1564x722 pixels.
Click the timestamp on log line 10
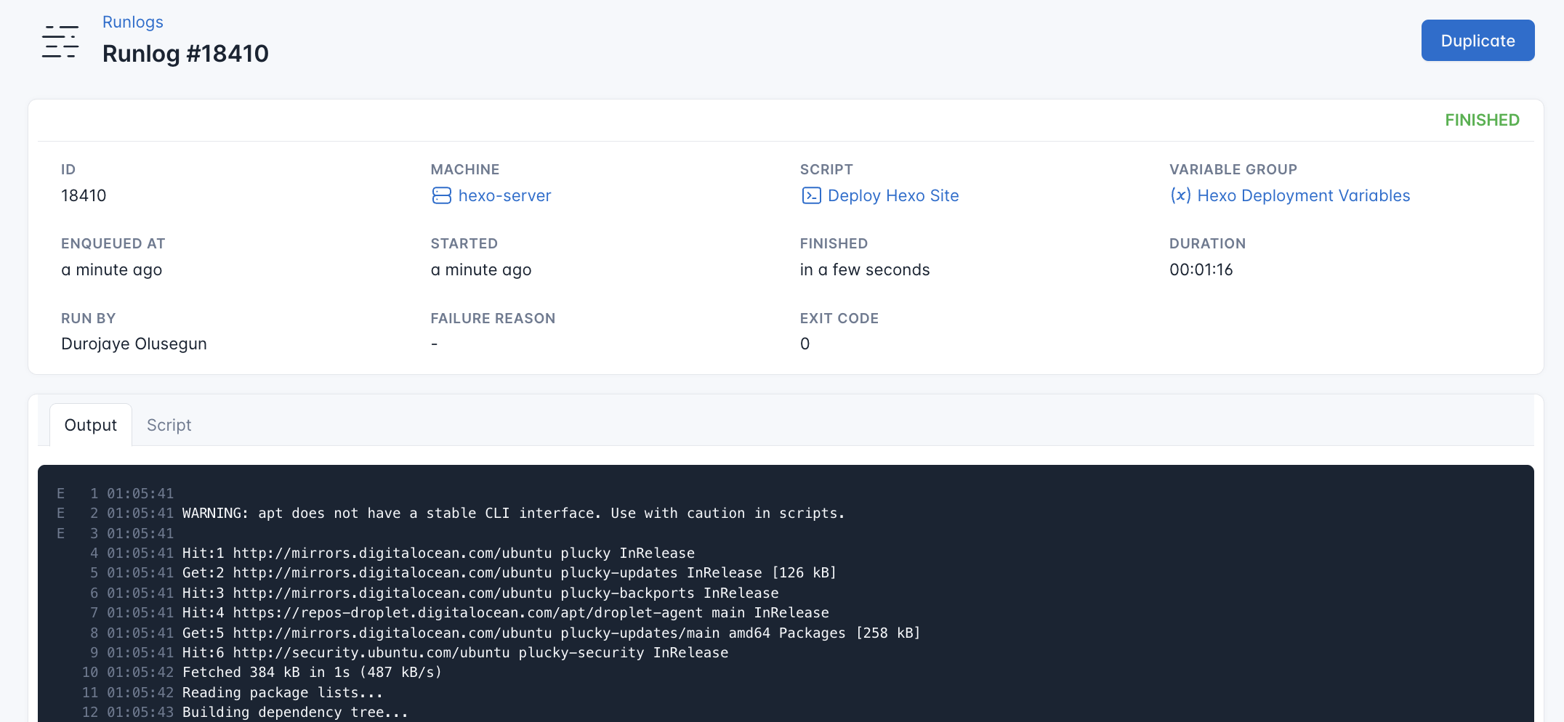[140, 672]
